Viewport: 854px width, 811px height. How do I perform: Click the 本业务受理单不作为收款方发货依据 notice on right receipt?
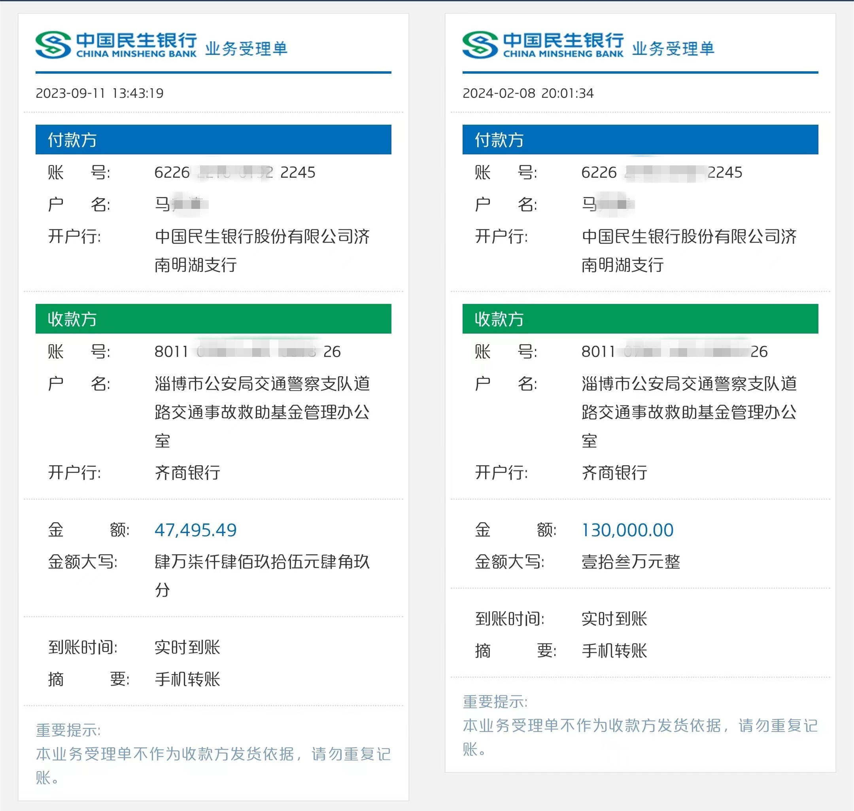640,737
